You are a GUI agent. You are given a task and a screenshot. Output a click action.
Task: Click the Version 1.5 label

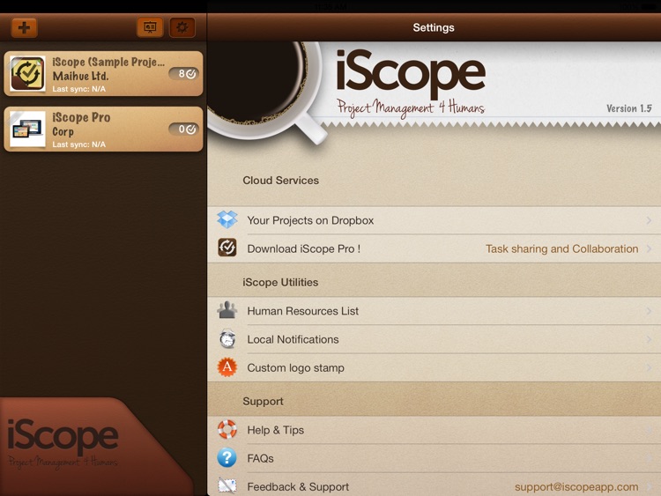click(629, 108)
